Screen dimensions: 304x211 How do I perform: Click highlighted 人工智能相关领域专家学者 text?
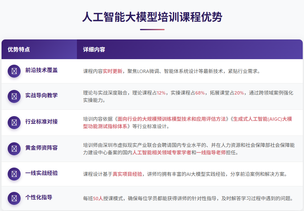pos(162,152)
